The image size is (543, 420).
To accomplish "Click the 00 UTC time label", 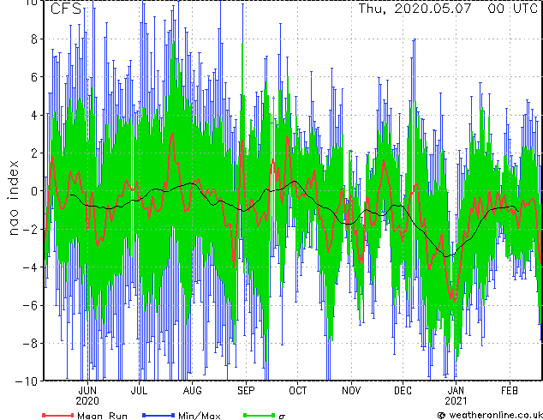I will [x=512, y=9].
